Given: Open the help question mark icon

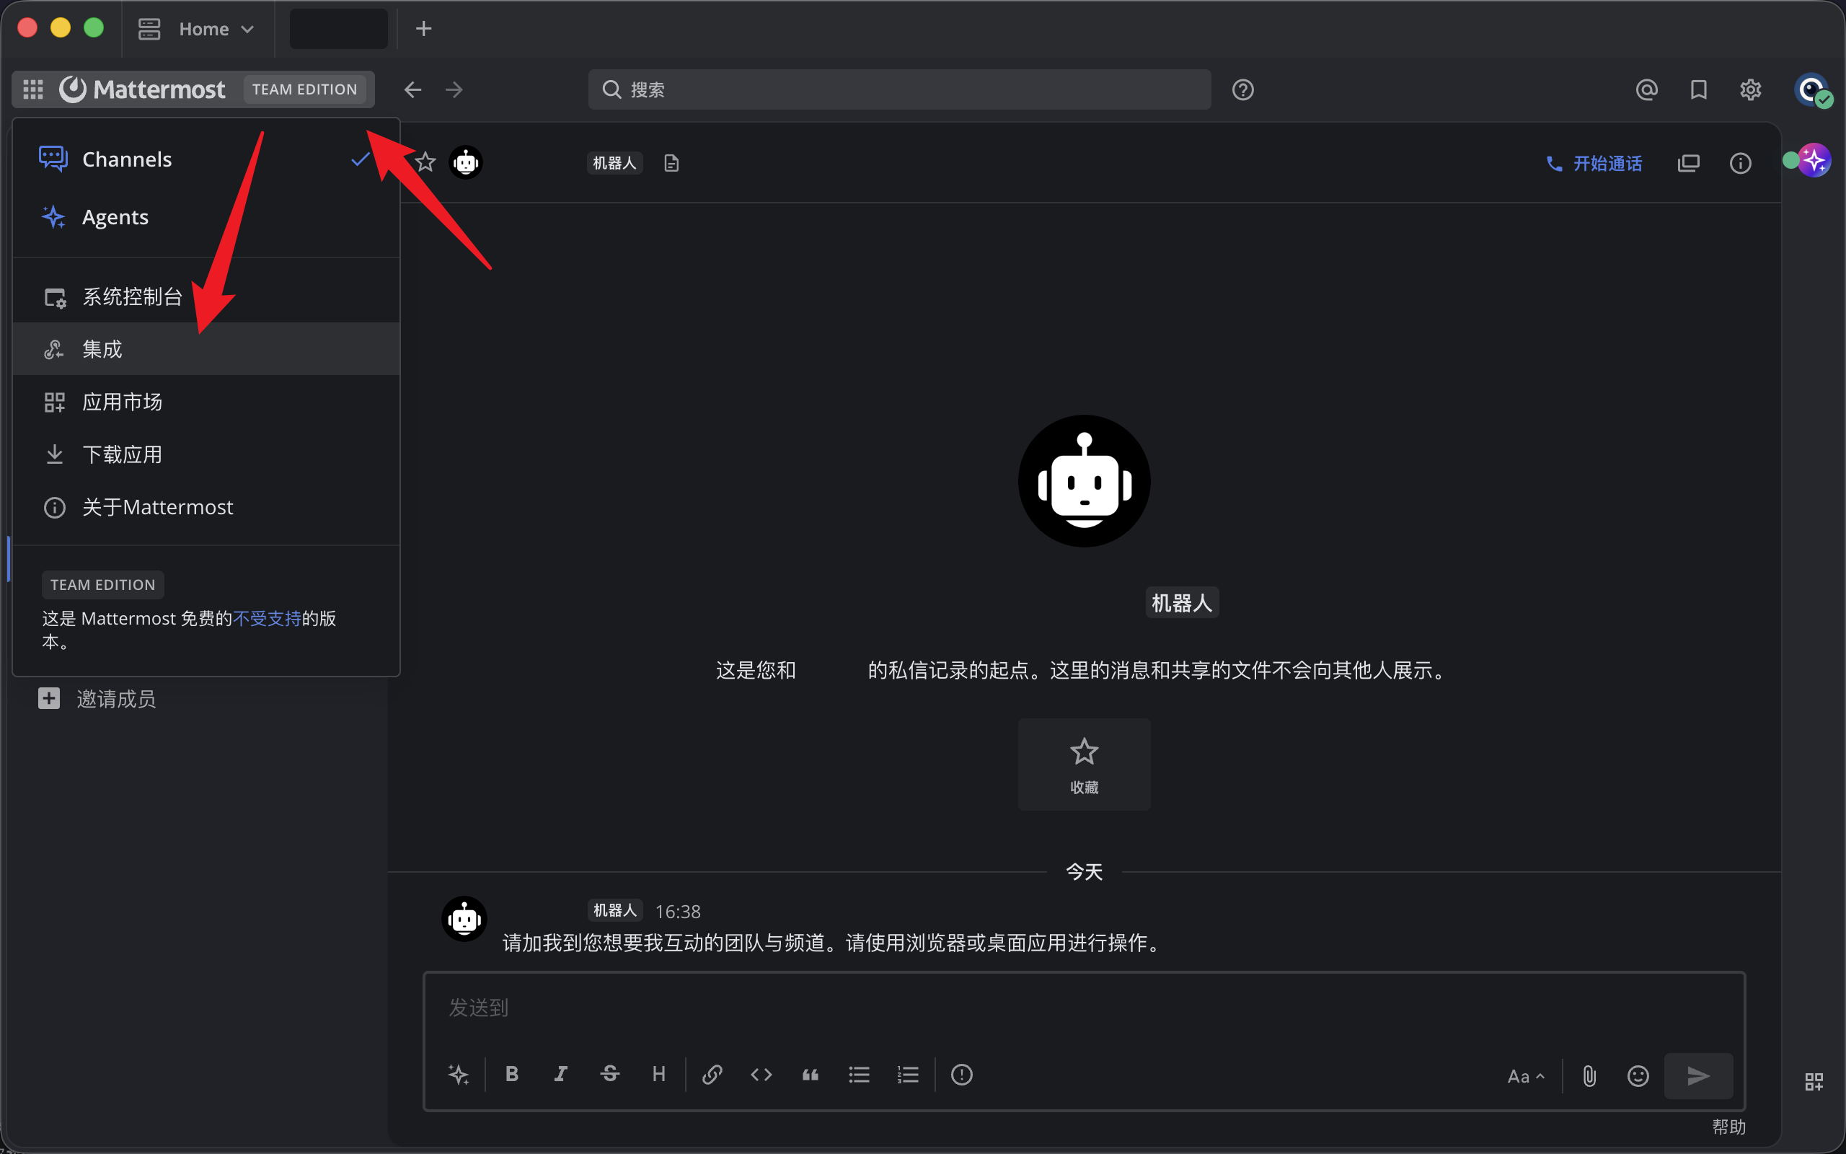Looking at the screenshot, I should click(1242, 89).
